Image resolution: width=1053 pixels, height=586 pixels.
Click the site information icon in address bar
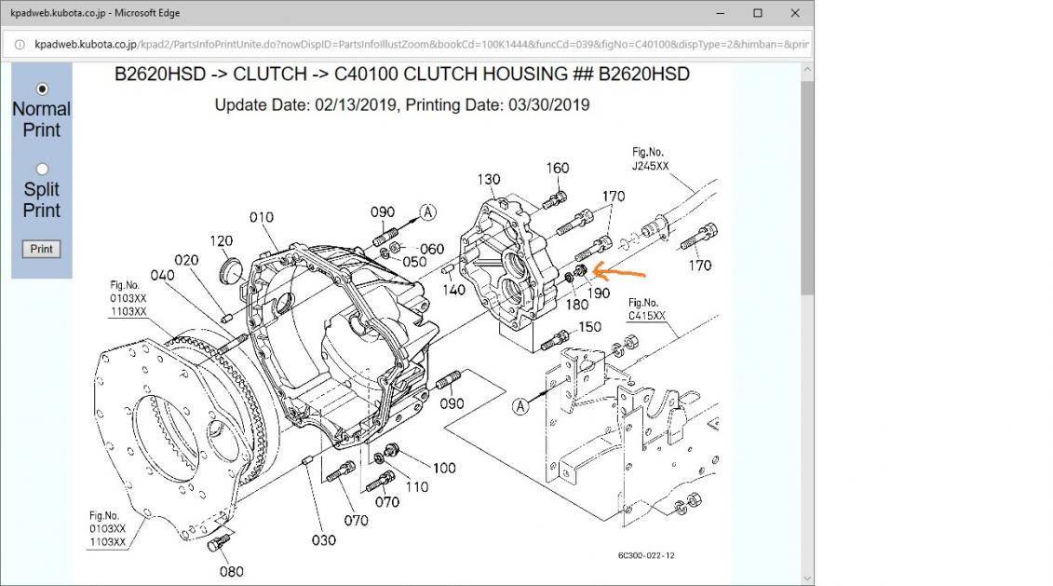tap(20, 44)
